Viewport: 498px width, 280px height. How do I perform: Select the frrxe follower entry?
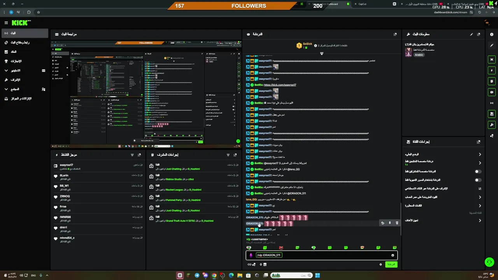click(x=98, y=208)
